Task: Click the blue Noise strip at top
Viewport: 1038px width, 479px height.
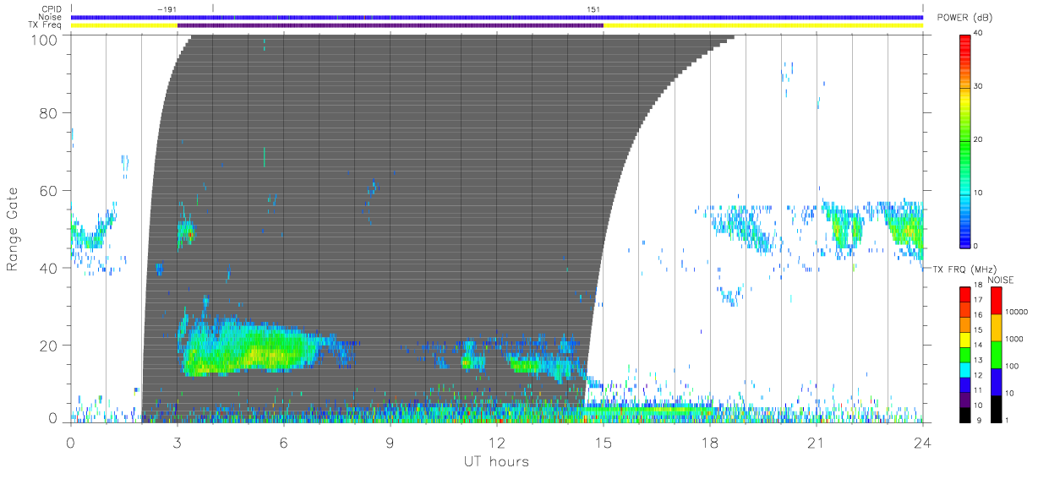Action: pos(497,17)
